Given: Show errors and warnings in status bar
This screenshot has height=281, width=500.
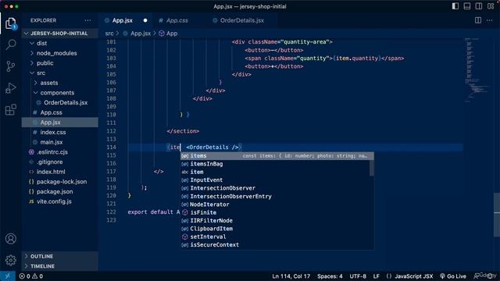Looking at the screenshot, I should [31, 276].
